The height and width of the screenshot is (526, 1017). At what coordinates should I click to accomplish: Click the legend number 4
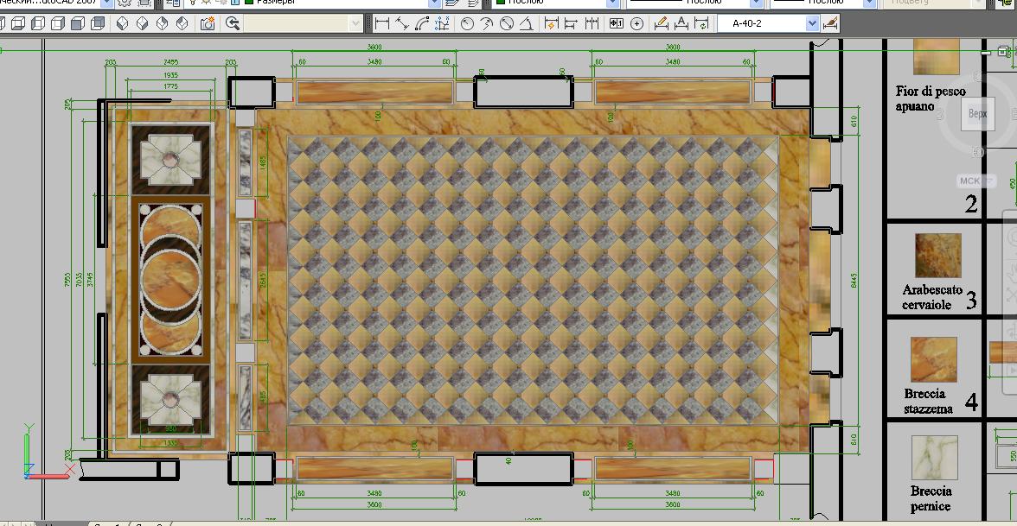(x=971, y=402)
